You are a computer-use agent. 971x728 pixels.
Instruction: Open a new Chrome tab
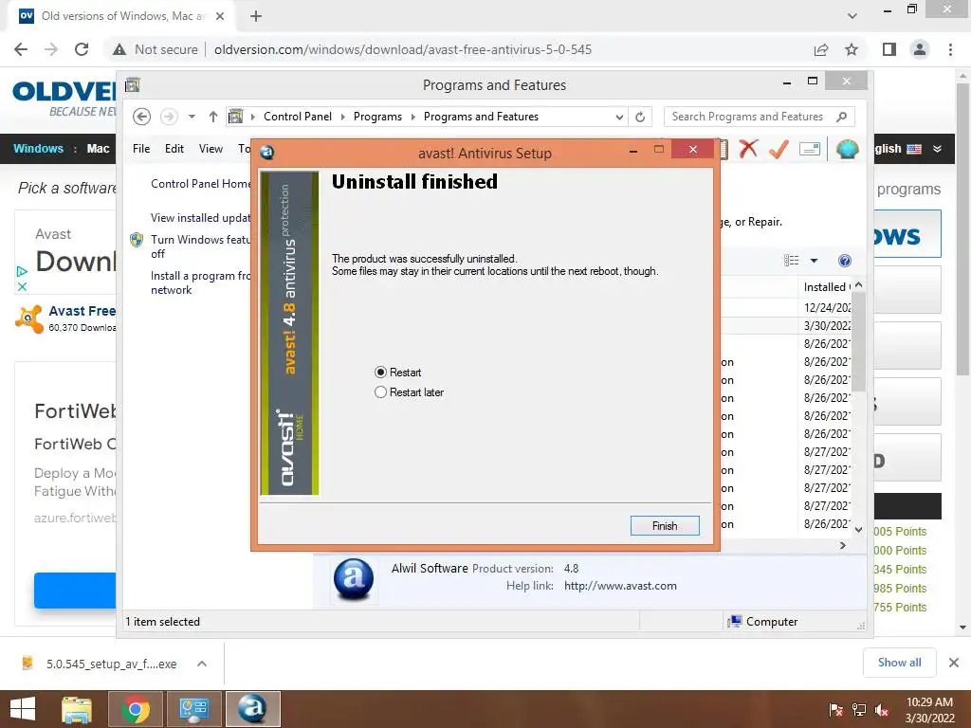(256, 17)
